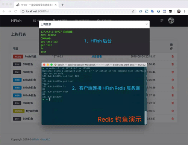Click the blue S square extension icon
This screenshot has width=188, height=145.
click(147, 11)
